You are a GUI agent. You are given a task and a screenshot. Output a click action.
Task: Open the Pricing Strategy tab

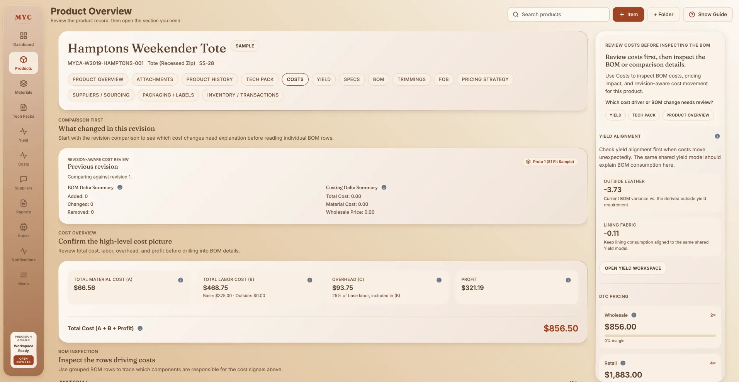485,79
